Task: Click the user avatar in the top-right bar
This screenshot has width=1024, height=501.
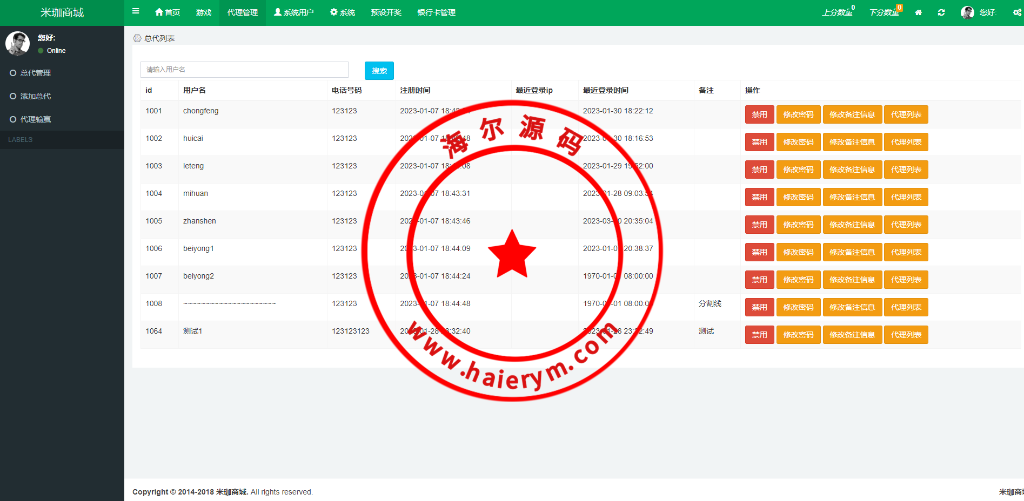Action: pos(967,12)
